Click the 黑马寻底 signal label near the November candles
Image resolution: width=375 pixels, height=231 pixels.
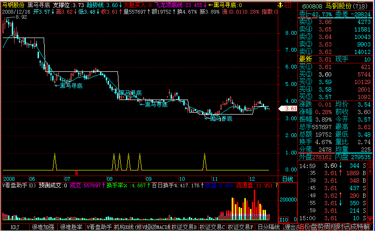click(221, 119)
